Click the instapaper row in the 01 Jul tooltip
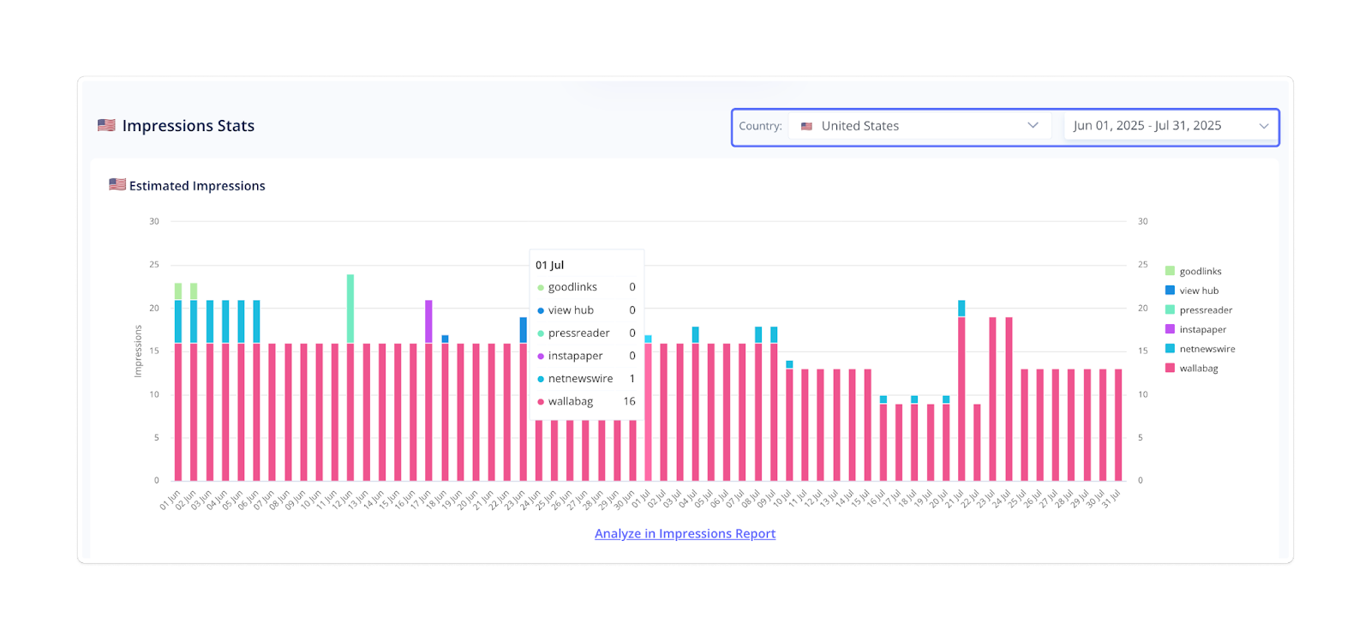This screenshot has width=1371, height=642. 586,356
